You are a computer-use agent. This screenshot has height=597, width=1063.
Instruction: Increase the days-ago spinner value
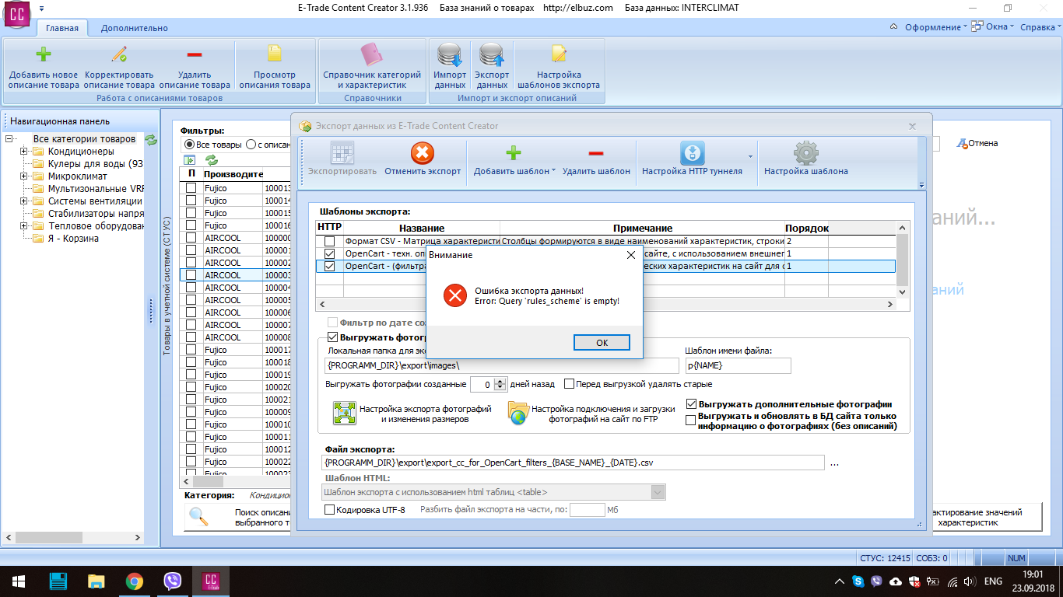coord(500,381)
